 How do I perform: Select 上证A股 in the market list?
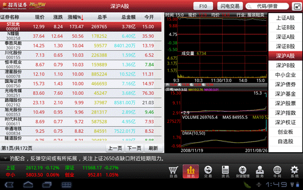[x=285, y=18]
